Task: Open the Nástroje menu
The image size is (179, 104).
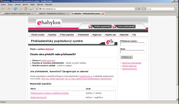Action: tap(40, 4)
